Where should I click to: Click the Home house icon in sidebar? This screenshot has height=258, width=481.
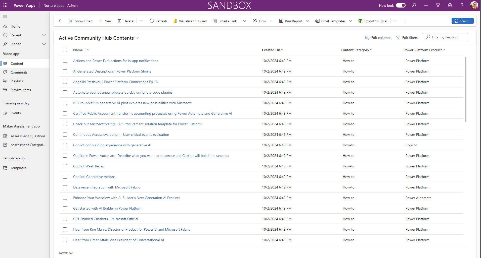(5, 26)
